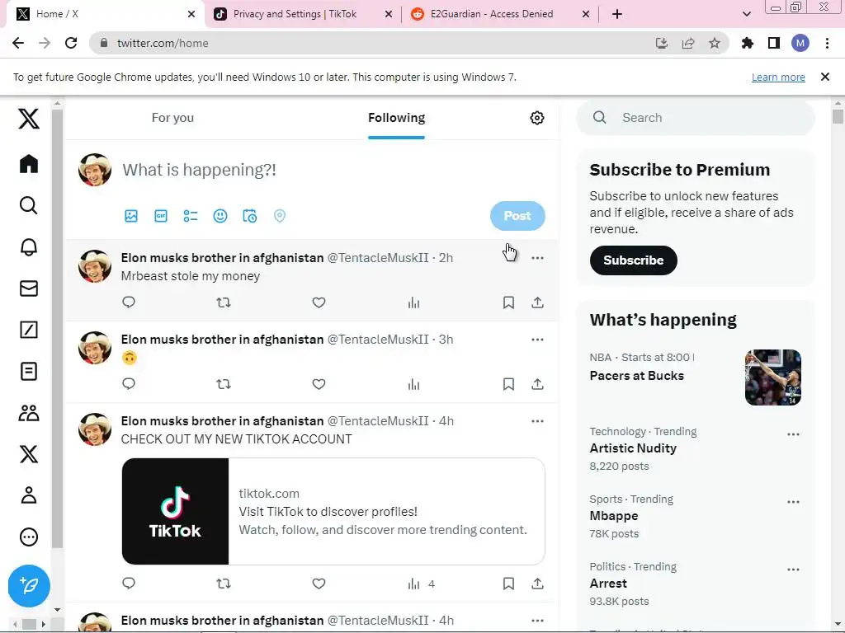Share 'Mrbeast stole my money' post

click(537, 302)
